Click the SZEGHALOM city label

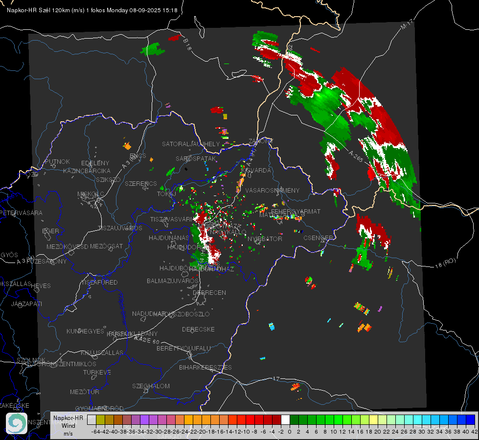[151, 386]
